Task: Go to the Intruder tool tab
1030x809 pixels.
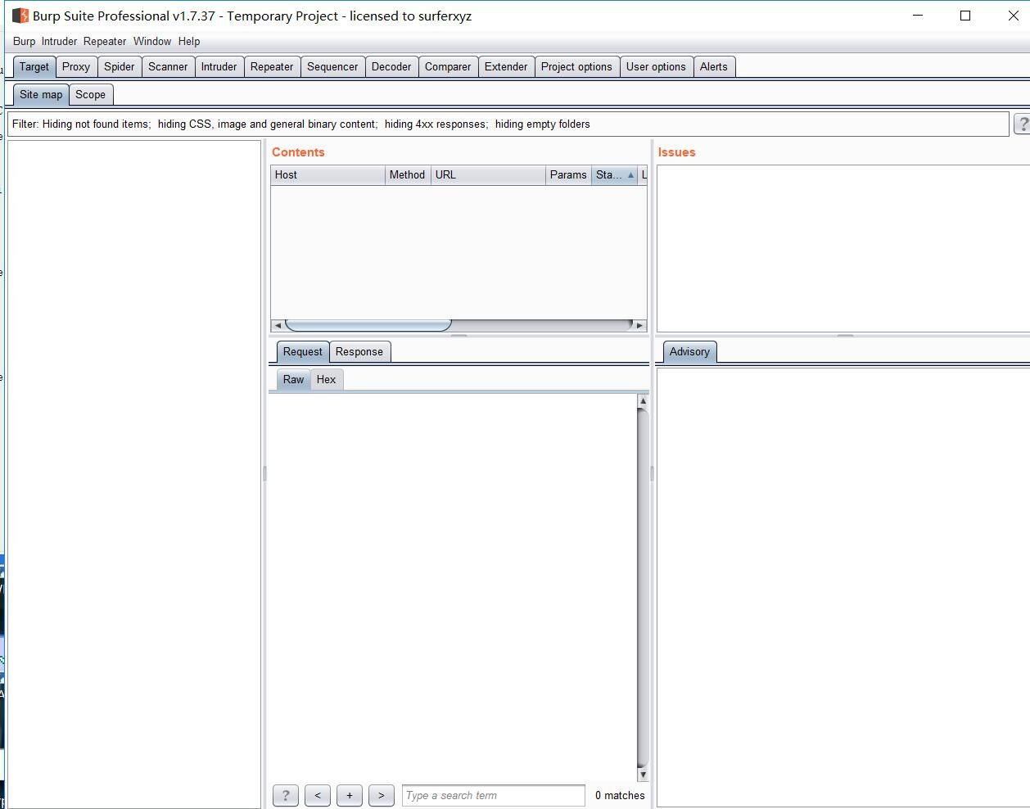Action: pyautogui.click(x=219, y=67)
